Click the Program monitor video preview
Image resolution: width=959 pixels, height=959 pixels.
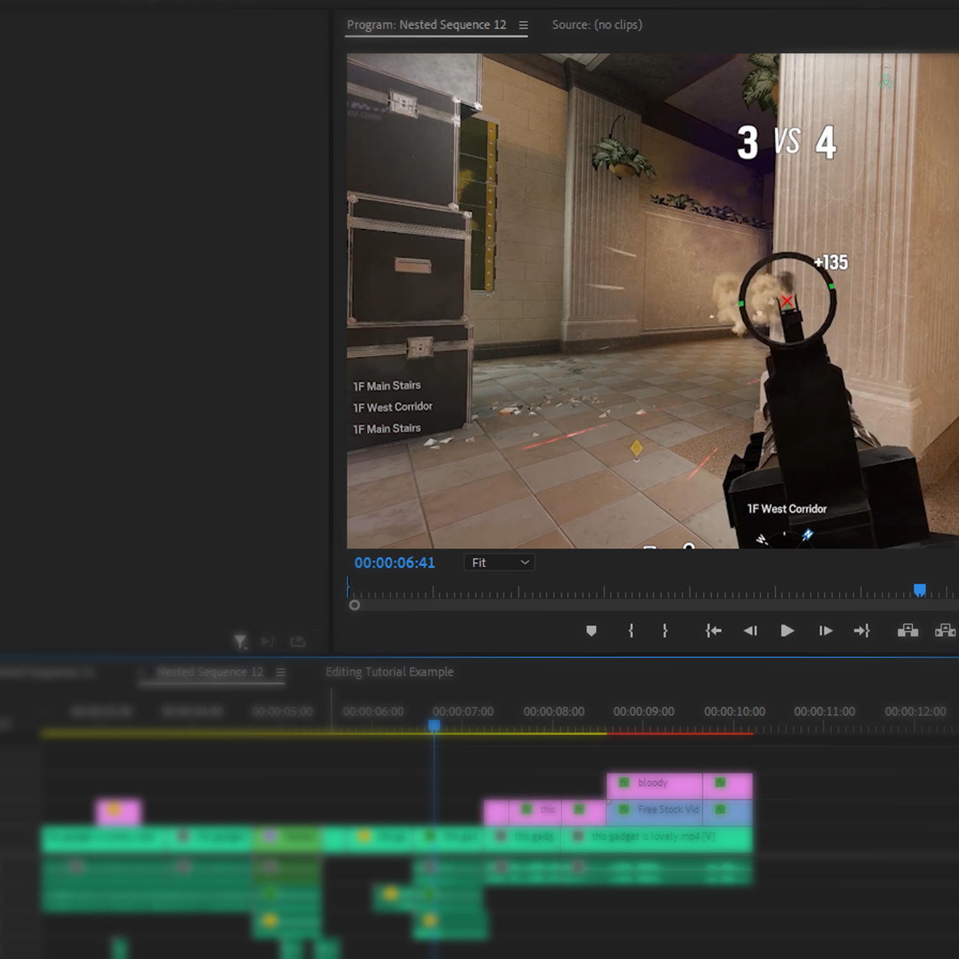coord(653,300)
